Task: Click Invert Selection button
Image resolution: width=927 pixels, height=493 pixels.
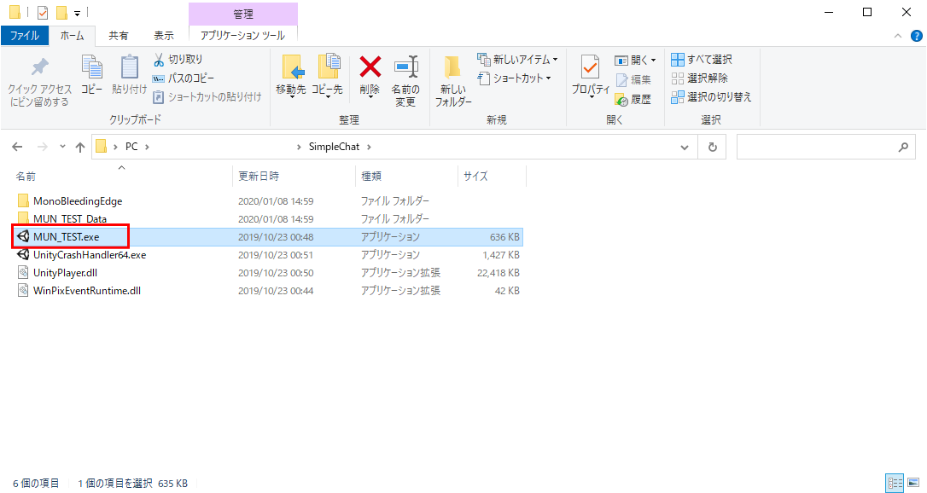Action: pos(711,97)
